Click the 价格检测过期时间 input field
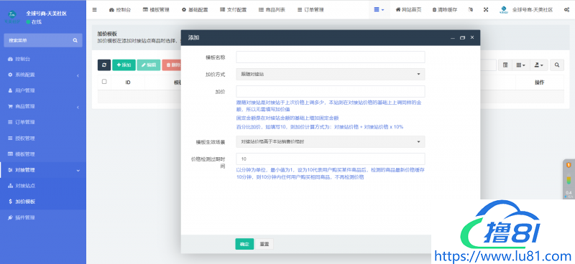This screenshot has width=575, height=264. click(x=331, y=159)
